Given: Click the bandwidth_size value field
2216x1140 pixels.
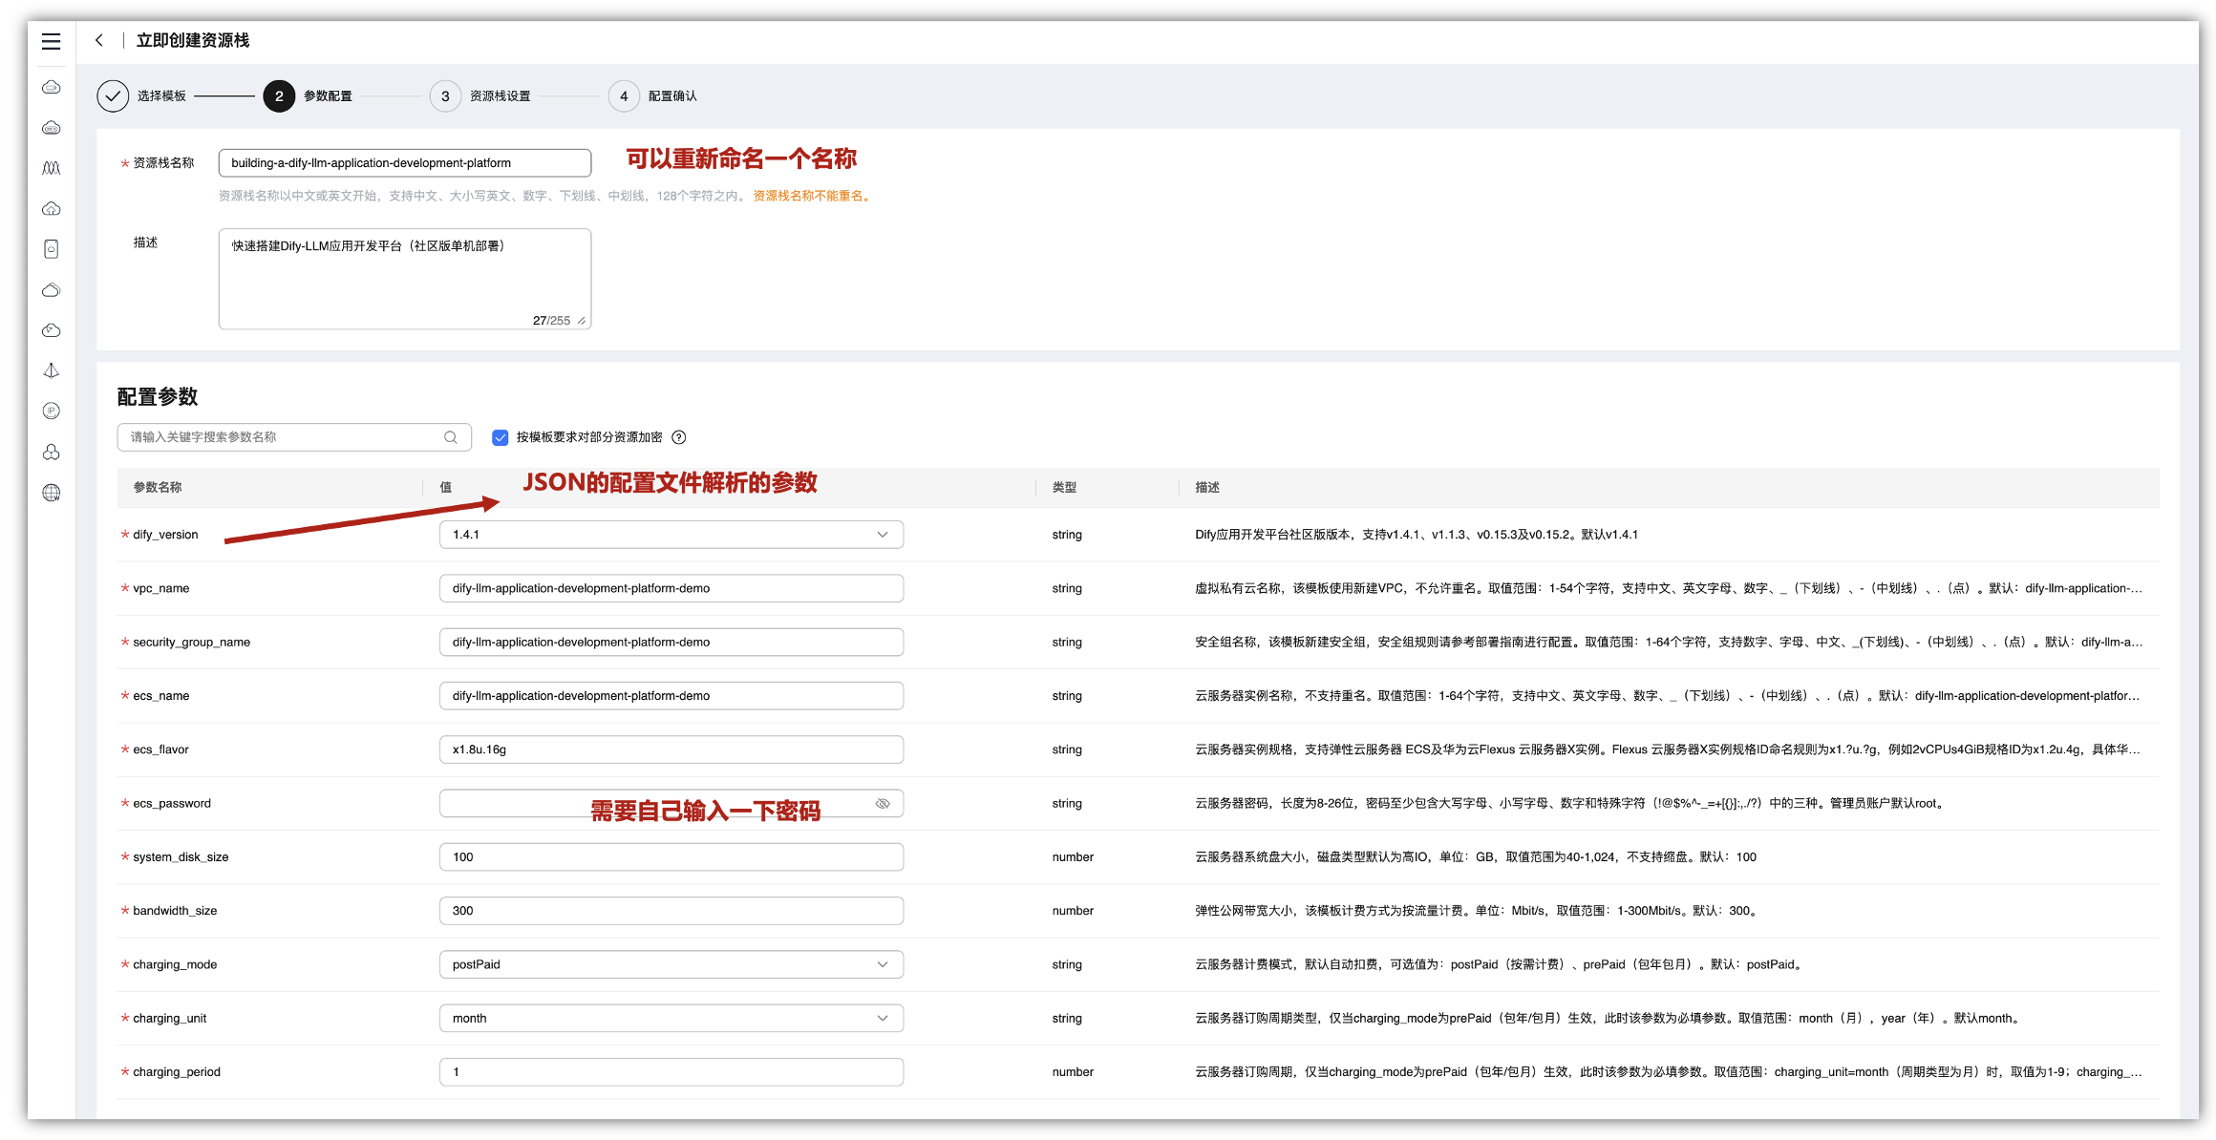Looking at the screenshot, I should point(671,911).
